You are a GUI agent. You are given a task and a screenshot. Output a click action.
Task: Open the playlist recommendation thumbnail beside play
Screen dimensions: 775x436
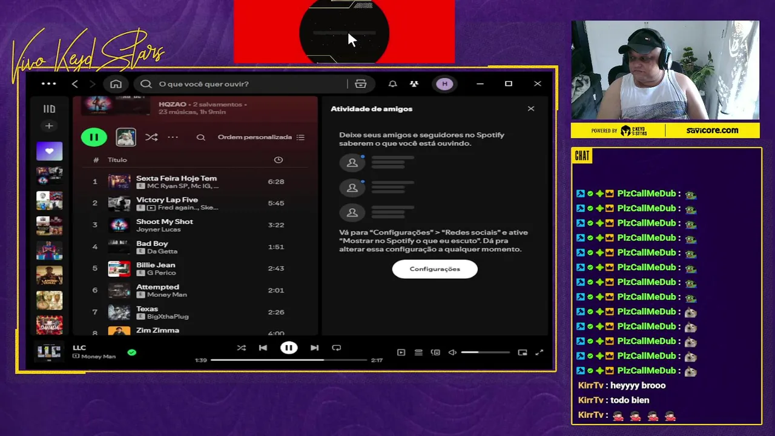tap(126, 137)
